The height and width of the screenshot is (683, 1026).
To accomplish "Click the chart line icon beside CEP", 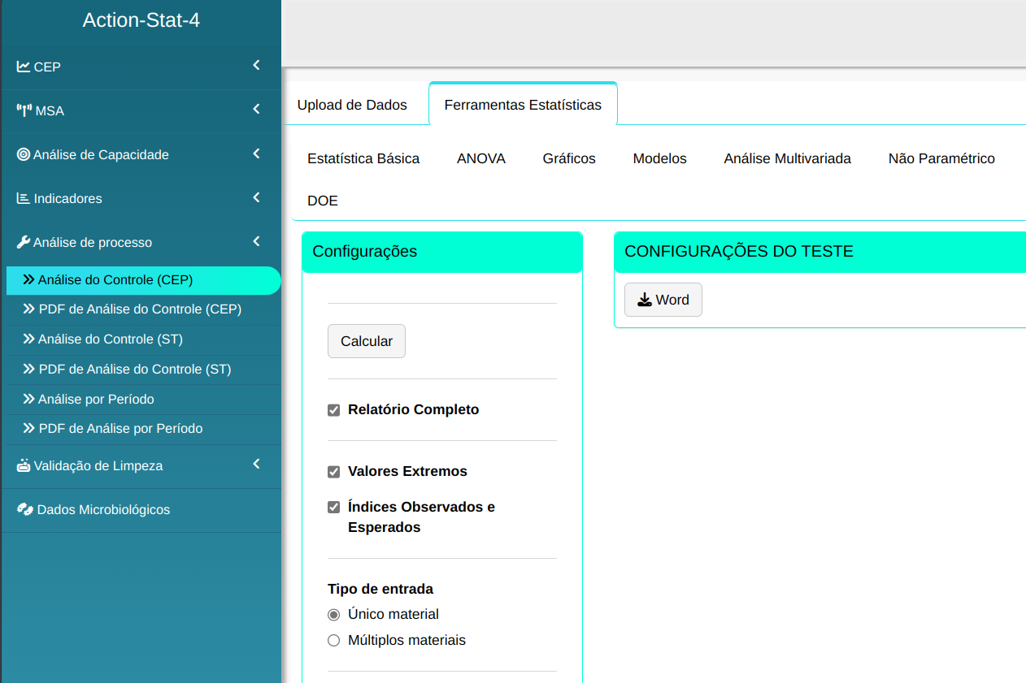I will tap(24, 67).
